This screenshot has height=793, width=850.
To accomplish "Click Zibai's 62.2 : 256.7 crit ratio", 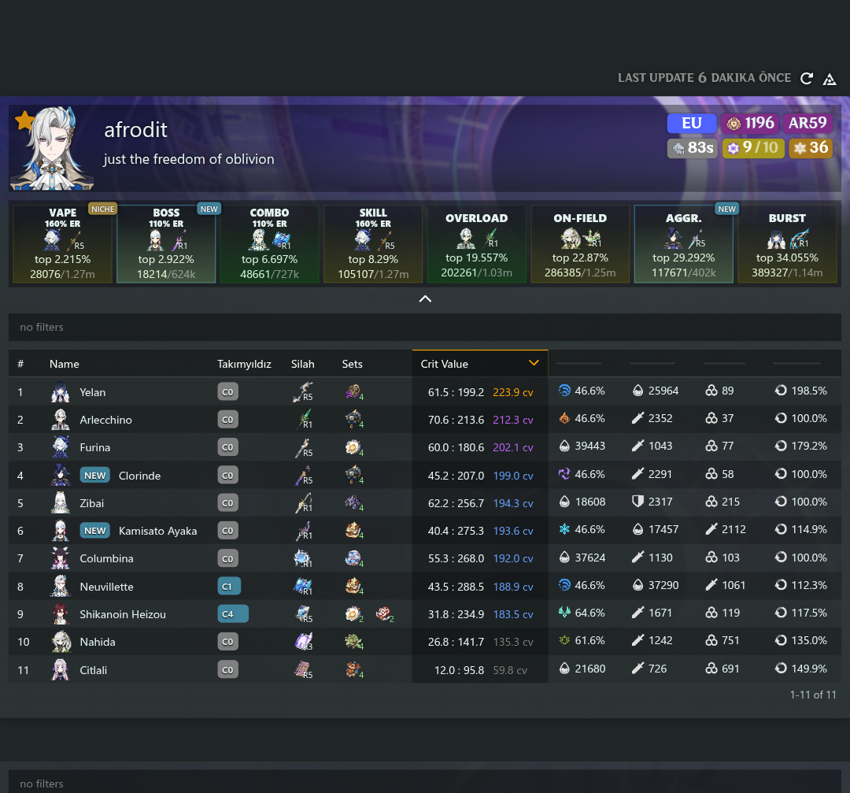I will (456, 503).
